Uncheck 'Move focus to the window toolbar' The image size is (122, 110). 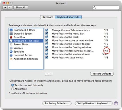47,44
